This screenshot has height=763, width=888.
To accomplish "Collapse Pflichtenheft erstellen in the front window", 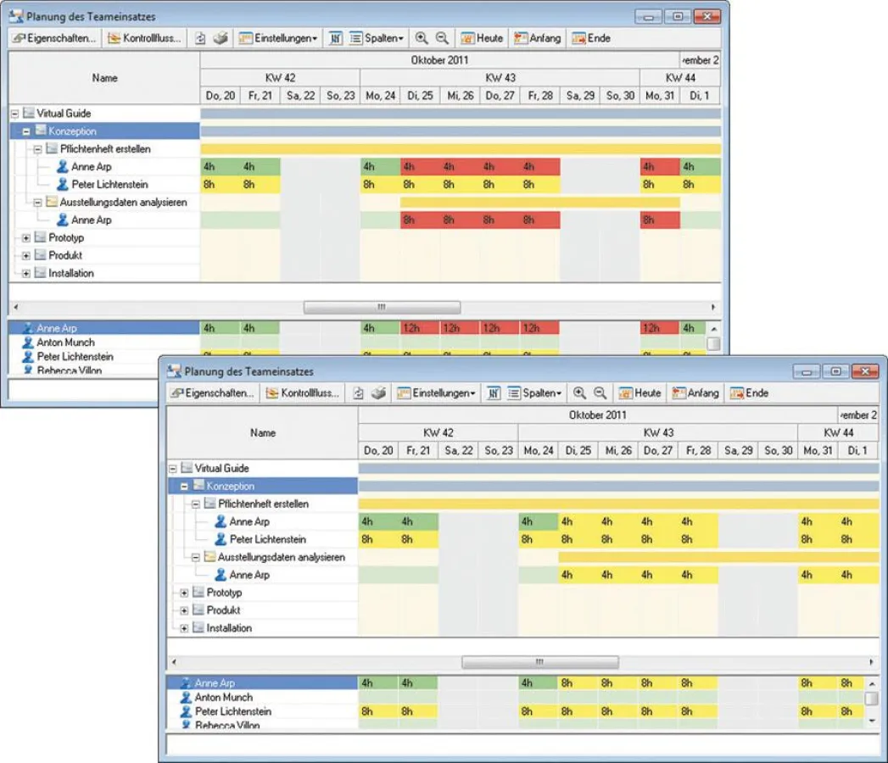I will (196, 504).
